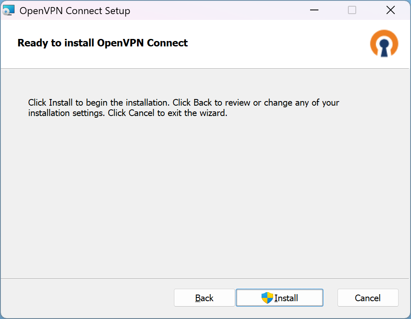Close the setup window with X
Screen dimensions: 411x319
tap(391, 10)
